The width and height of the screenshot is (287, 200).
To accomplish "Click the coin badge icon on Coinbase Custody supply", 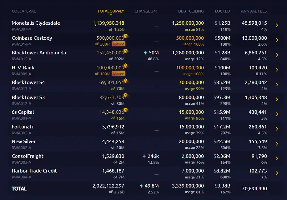I will click(126, 36).
